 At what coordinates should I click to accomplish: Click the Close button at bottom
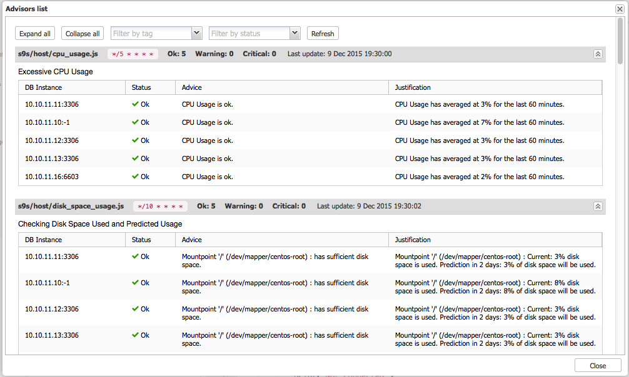coord(598,366)
